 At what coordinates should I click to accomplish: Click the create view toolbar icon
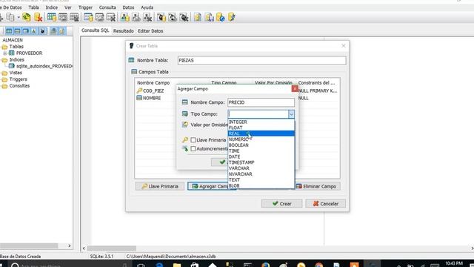click(125, 17)
